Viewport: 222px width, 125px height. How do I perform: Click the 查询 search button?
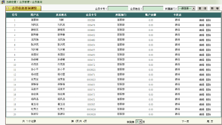click(x=202, y=9)
